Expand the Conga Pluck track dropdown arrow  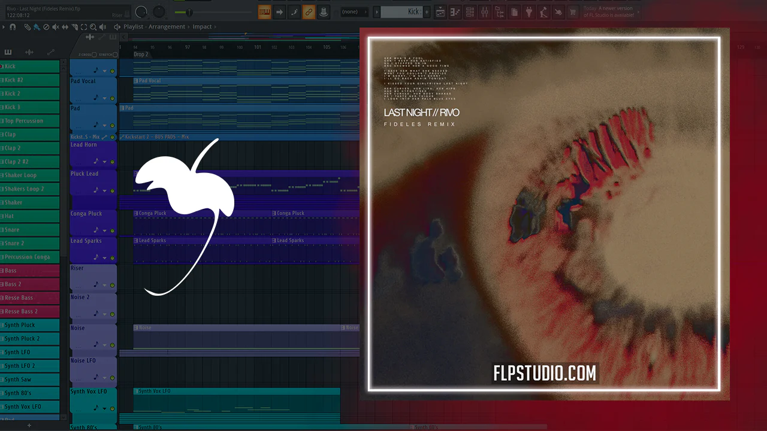[105, 231]
